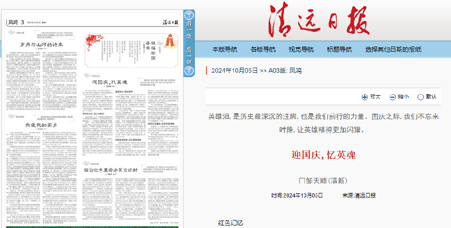Click the round icon above 前一版
Screen dimensions: 451x228
coord(189,15)
